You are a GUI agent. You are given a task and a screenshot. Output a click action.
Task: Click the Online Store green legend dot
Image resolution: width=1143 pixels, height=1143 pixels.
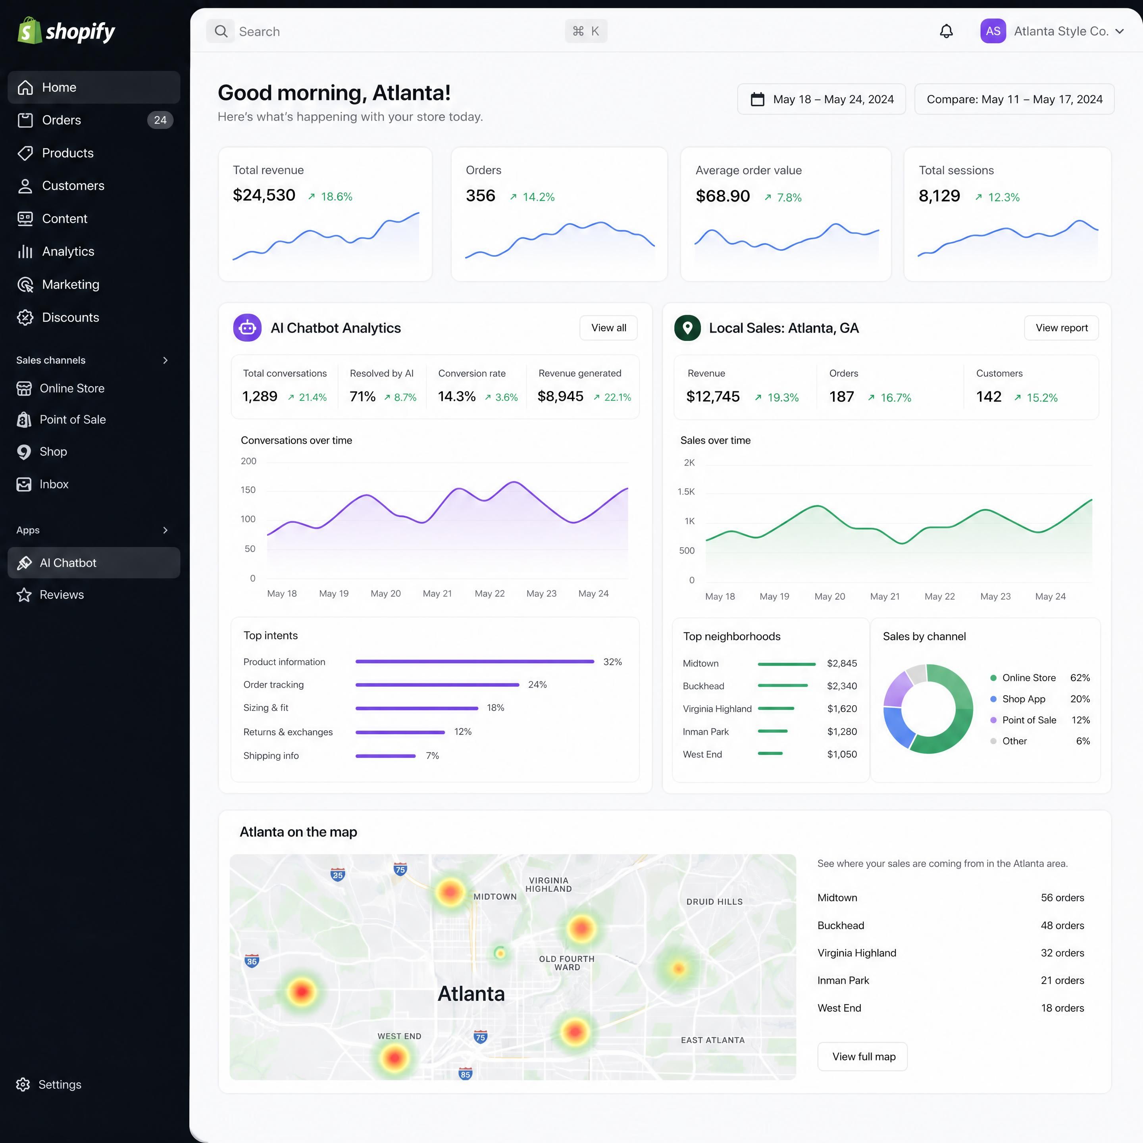993,678
